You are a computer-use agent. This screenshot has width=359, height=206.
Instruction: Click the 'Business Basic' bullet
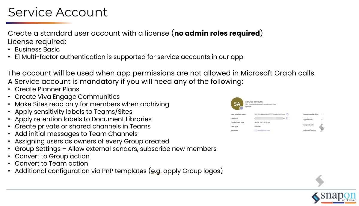coord(37,49)
